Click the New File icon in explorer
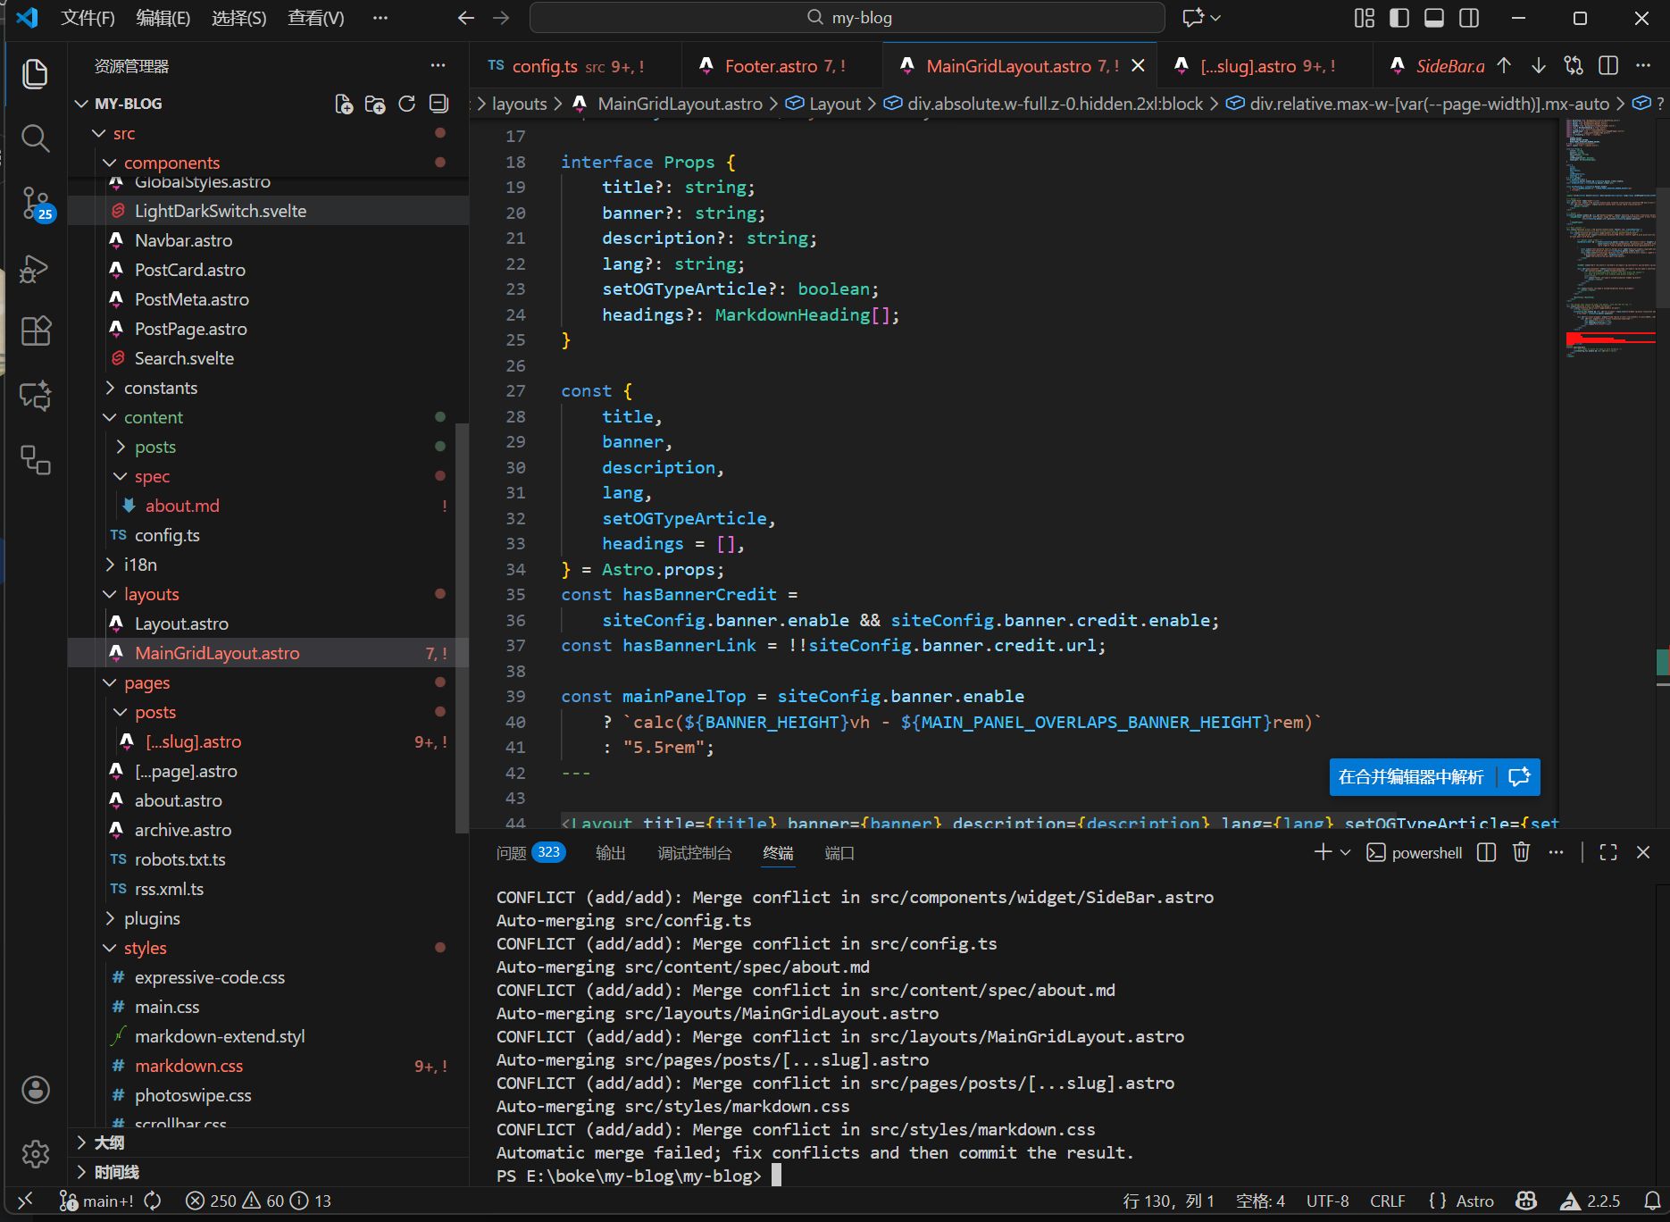1670x1222 pixels. [x=344, y=105]
